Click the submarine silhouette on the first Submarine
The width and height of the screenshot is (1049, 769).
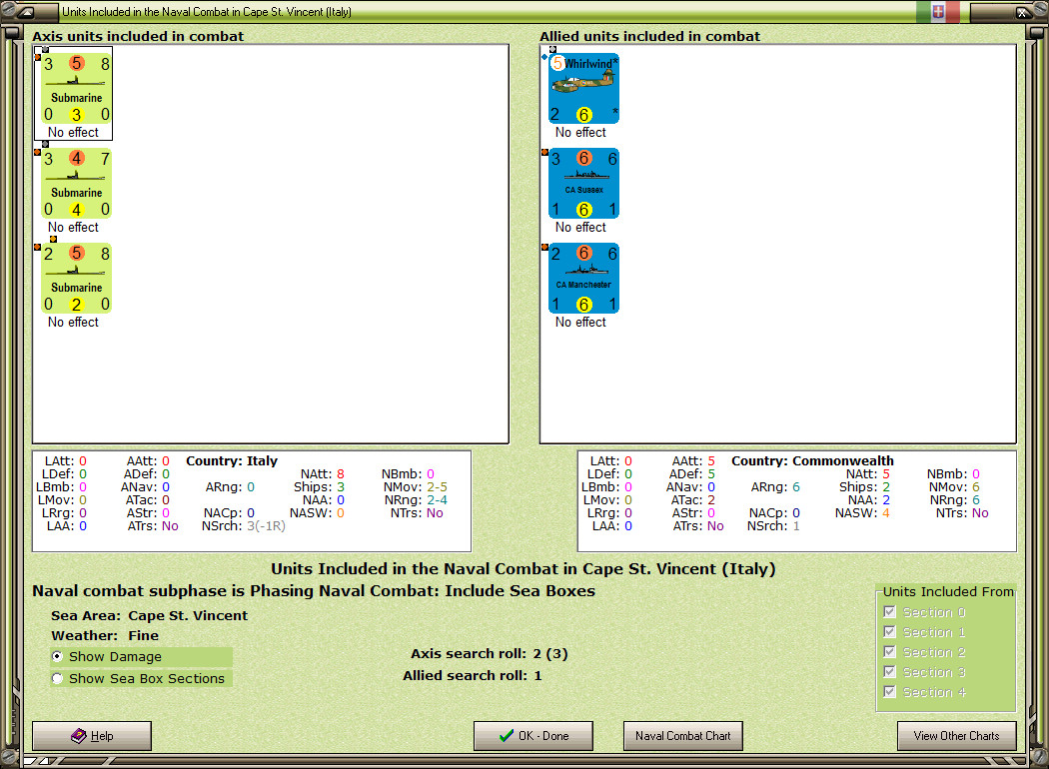click(76, 81)
